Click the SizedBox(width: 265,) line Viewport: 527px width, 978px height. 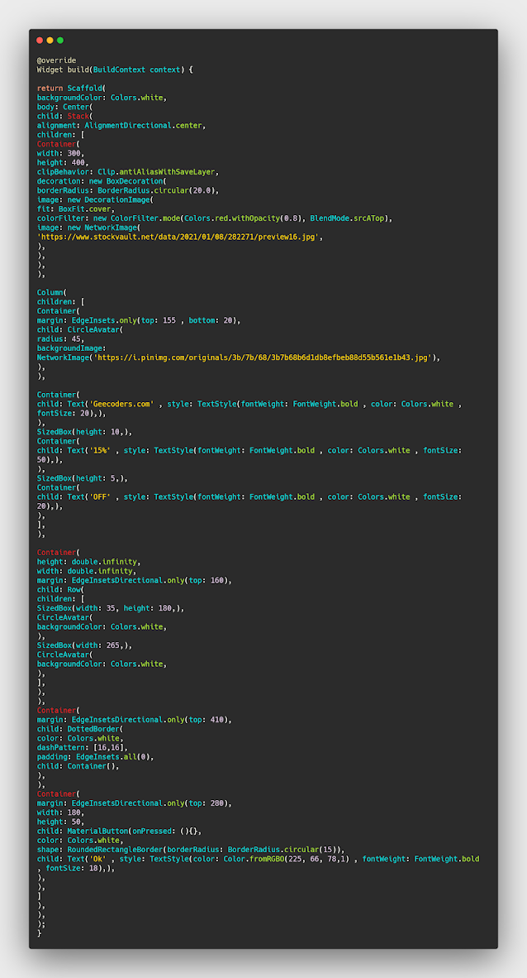(x=84, y=645)
